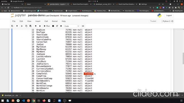Screen dimensions: 184x103
Task: Launch Firefox from the dock
Action: click(44, 100)
